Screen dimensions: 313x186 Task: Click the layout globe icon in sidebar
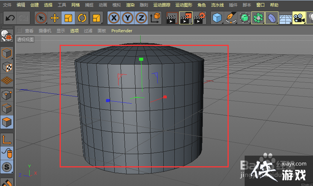[x=7, y=36]
